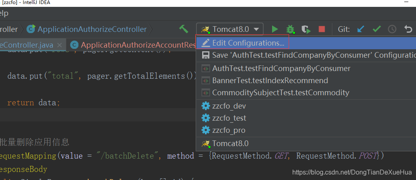Select Edit Configurations... menu entry
This screenshot has height=180, width=416.
(306, 43)
